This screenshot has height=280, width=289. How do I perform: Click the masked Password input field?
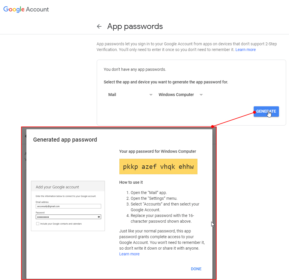click(x=66, y=217)
